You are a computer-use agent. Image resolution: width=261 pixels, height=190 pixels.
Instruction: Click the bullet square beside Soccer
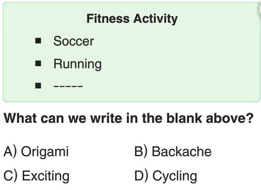point(38,41)
